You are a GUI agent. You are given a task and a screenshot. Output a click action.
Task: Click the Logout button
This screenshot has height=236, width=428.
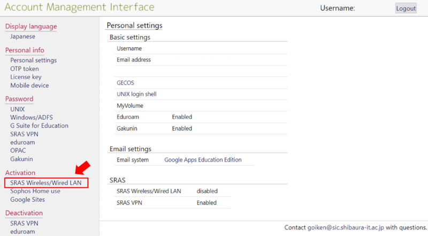[406, 8]
